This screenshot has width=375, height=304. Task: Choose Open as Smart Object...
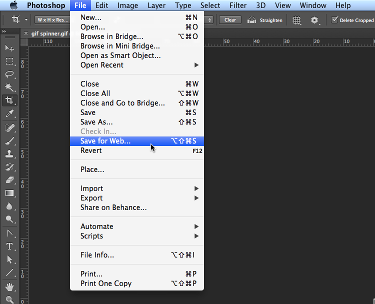[137, 55]
